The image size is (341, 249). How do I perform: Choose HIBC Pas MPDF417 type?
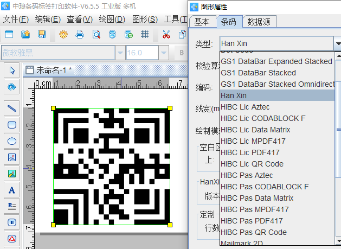pyautogui.click(x=277, y=209)
